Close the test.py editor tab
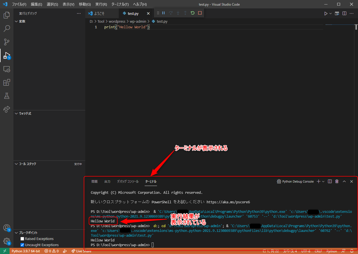Viewport: 358px width, 254px height. (148, 13)
